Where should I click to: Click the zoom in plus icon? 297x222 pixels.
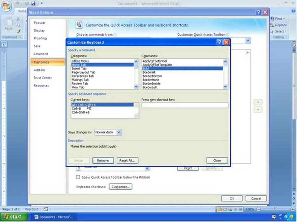(x=293, y=209)
